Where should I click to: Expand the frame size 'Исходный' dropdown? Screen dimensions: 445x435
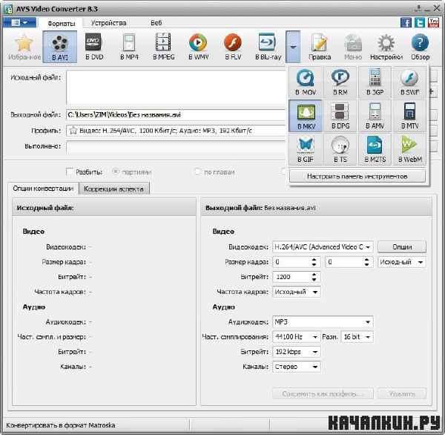[421, 262]
